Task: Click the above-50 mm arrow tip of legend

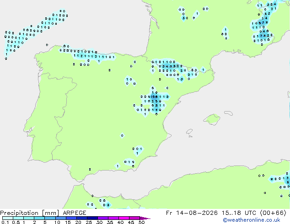Action: pyautogui.click(x=145, y=218)
